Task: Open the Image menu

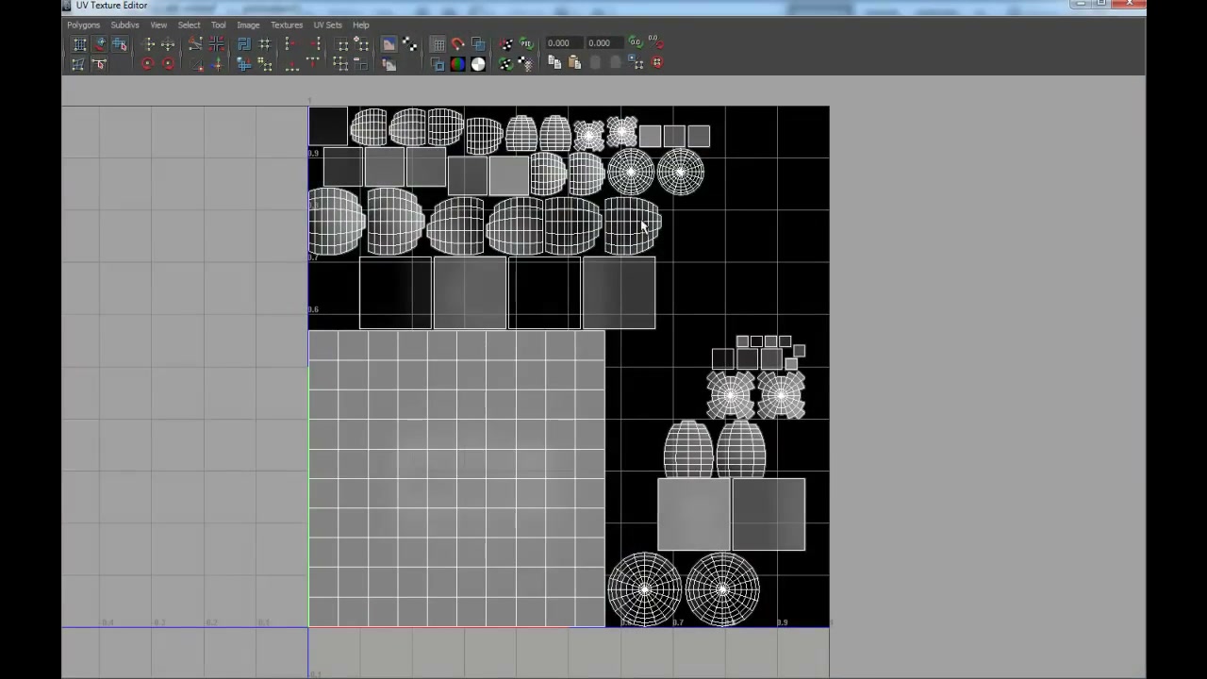Action: click(248, 25)
